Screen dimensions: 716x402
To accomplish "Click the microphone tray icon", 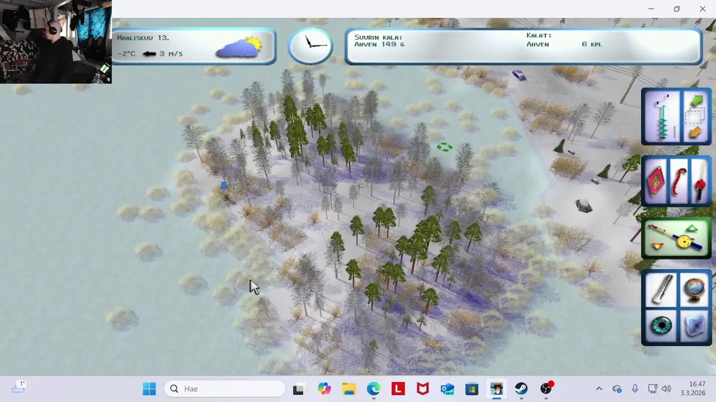I will coord(635,389).
